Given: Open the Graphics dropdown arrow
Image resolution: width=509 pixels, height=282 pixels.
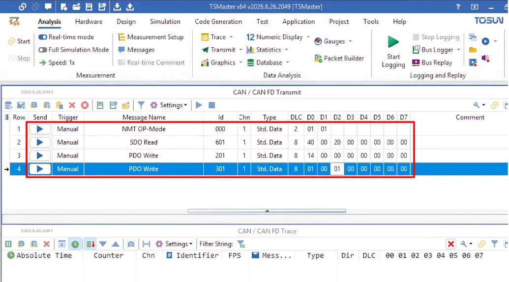Looking at the screenshot, I should [x=240, y=63].
